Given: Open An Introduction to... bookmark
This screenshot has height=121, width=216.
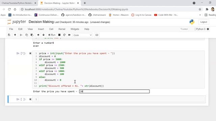Looking at the screenshot, I should click(x=20, y=15).
